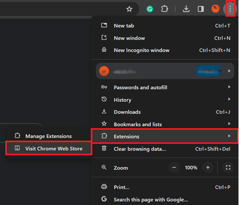Click the printer icon
The image size is (239, 205).
(x=104, y=187)
